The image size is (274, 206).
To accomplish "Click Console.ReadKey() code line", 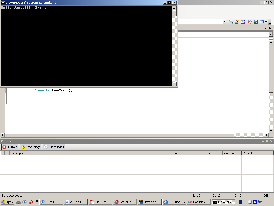I will click(x=54, y=90).
